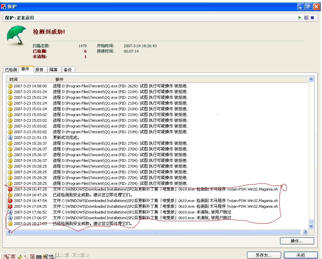Click the 扫描总数 value 1478
322x259 pixels.
point(82,46)
